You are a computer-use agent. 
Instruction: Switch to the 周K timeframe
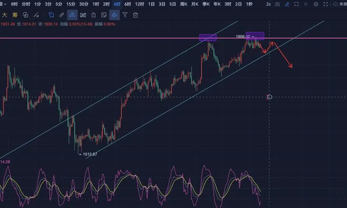pyautogui.click(x=184, y=4)
